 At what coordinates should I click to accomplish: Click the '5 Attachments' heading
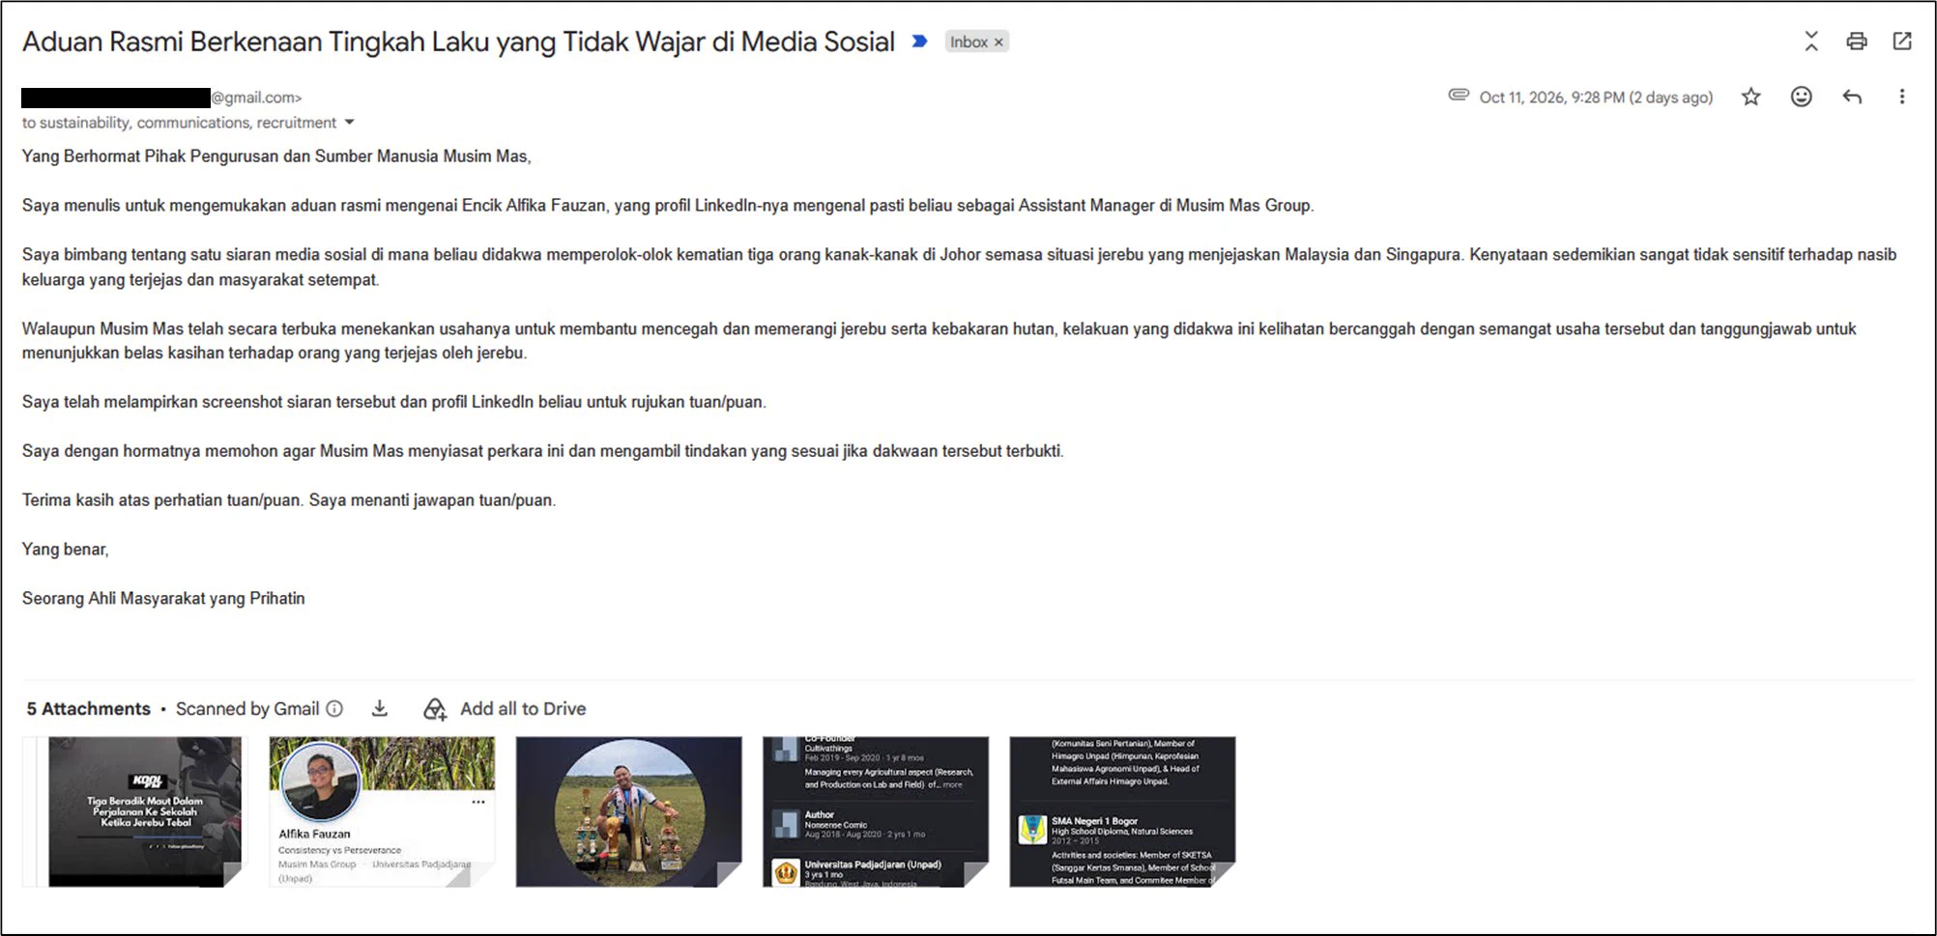click(88, 709)
